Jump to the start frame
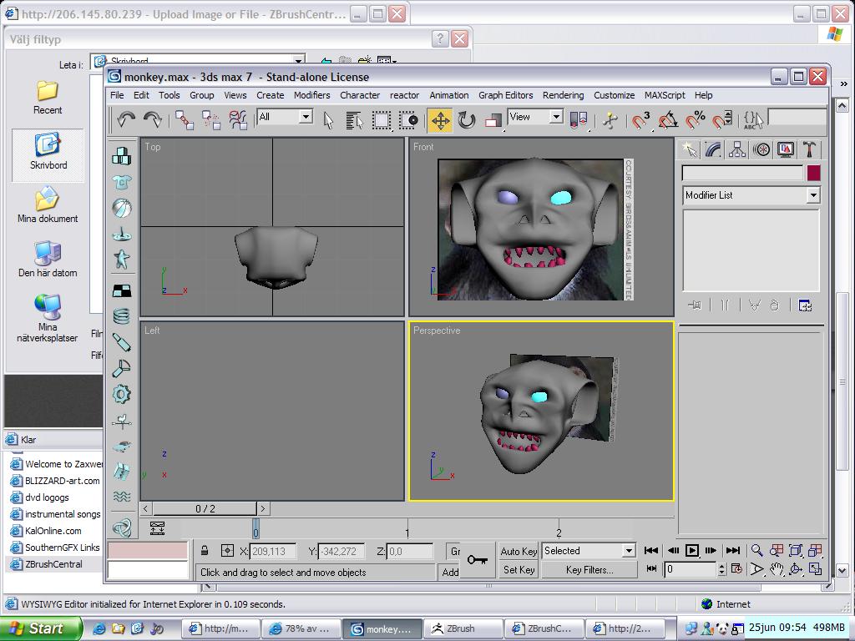855x641 pixels. pos(651,551)
